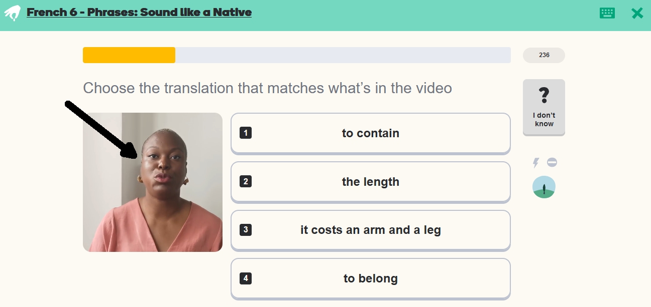Open the user avatar with the tree
651x307 pixels.
tap(544, 187)
